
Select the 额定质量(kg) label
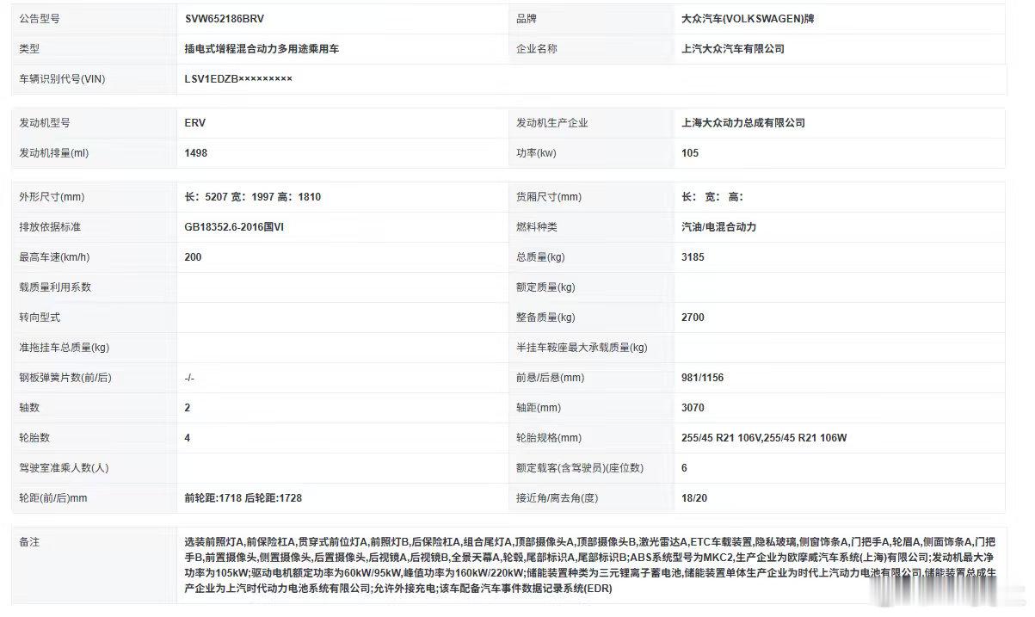(545, 287)
